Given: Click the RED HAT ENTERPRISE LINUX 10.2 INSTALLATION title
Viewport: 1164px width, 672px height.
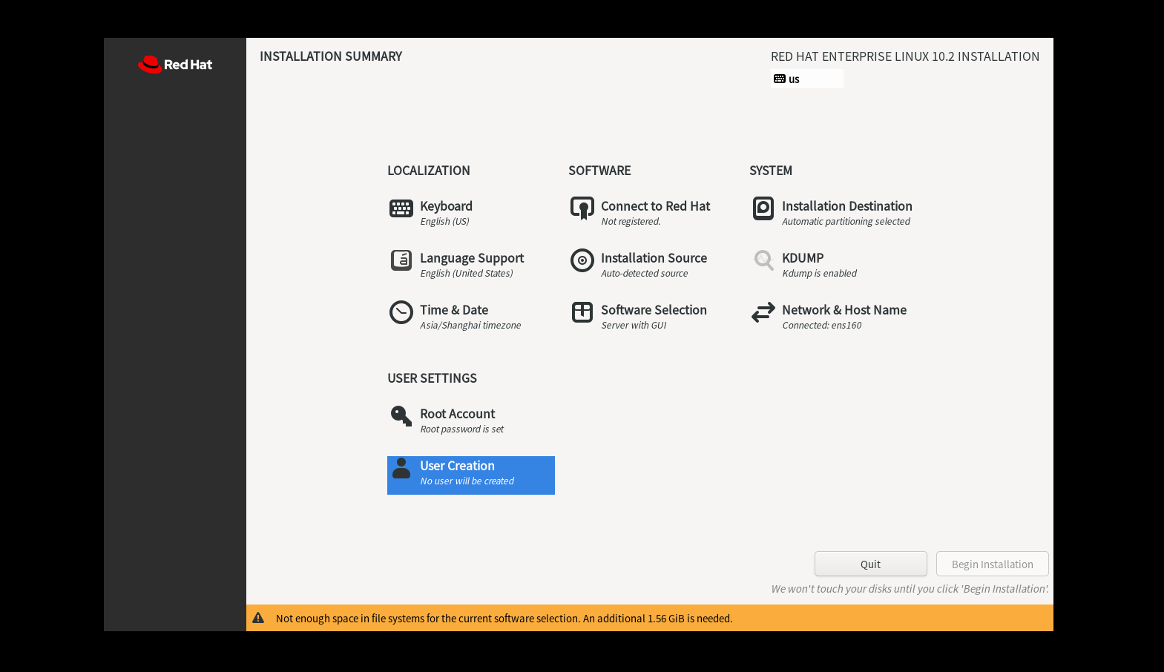Looking at the screenshot, I should 905,56.
